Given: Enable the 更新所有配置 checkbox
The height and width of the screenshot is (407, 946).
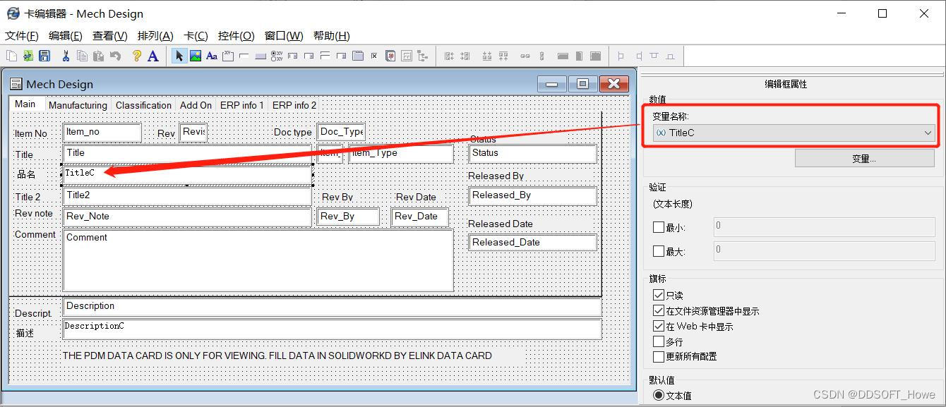Looking at the screenshot, I should point(659,356).
